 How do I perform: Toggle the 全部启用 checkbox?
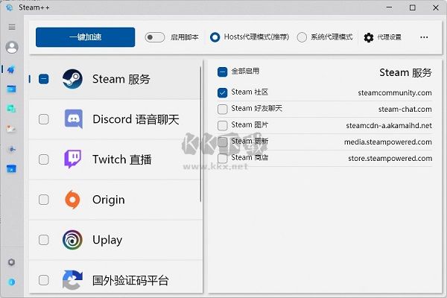coord(222,72)
